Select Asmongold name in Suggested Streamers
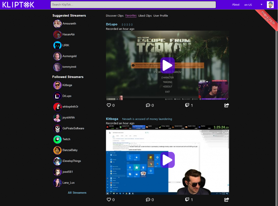Screen dimensions: 278x206 pyautogui.click(x=69, y=56)
